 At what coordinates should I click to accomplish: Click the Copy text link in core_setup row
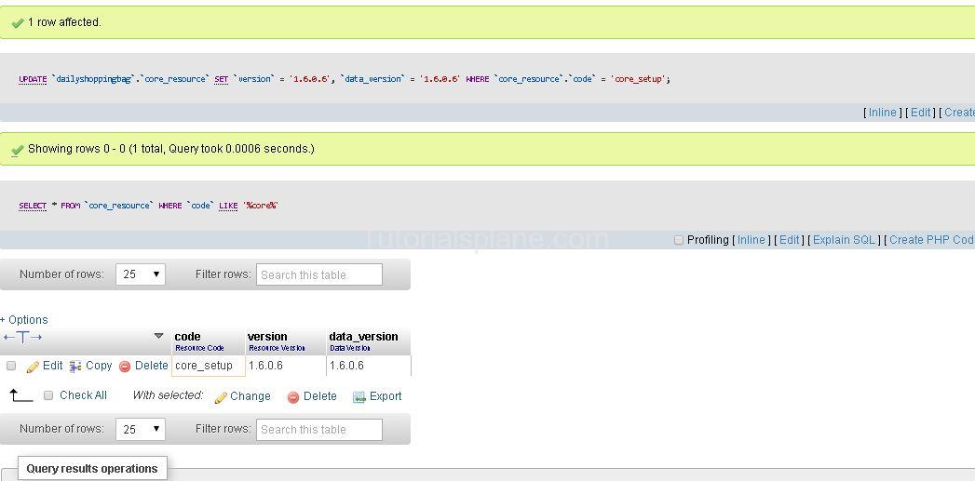(x=99, y=366)
